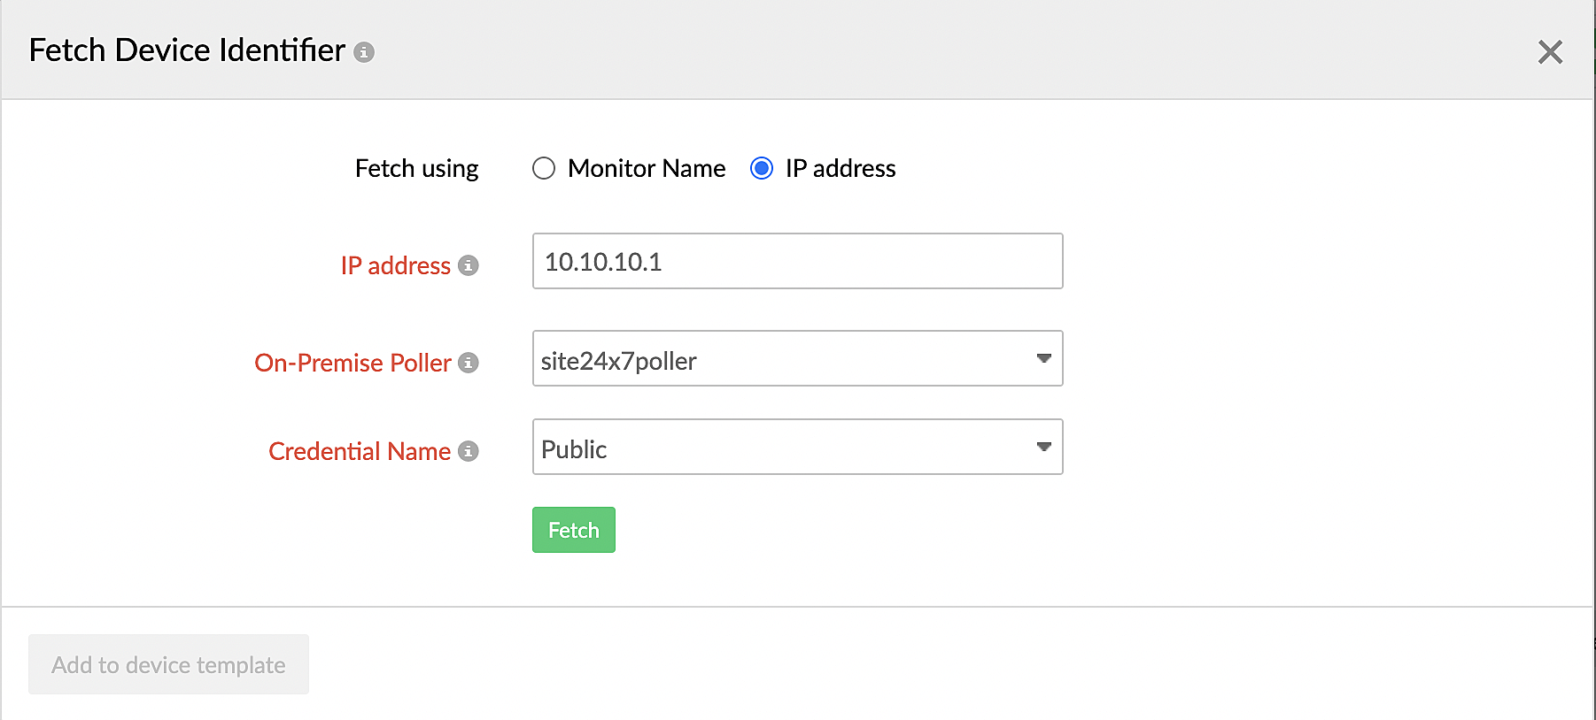
Task: Select the Monitor Name radio button
Action: tap(544, 168)
